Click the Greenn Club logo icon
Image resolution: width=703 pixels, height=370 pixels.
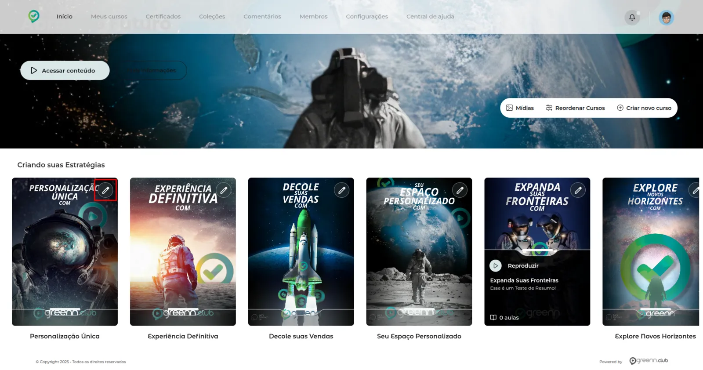coord(34,17)
